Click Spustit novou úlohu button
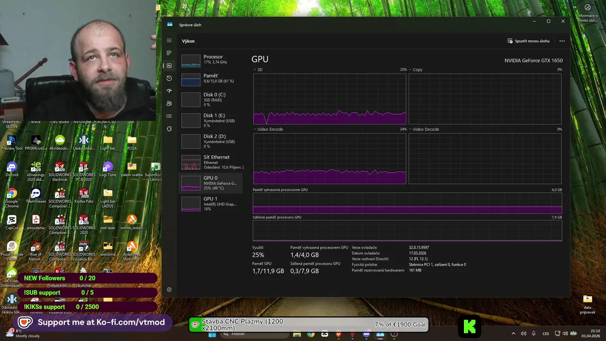The width and height of the screenshot is (606, 341). (x=528, y=41)
